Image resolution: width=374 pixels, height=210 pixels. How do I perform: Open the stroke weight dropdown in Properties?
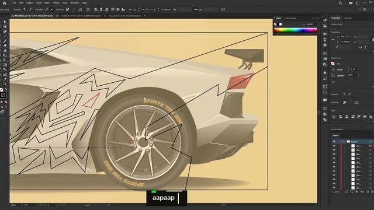359,69
